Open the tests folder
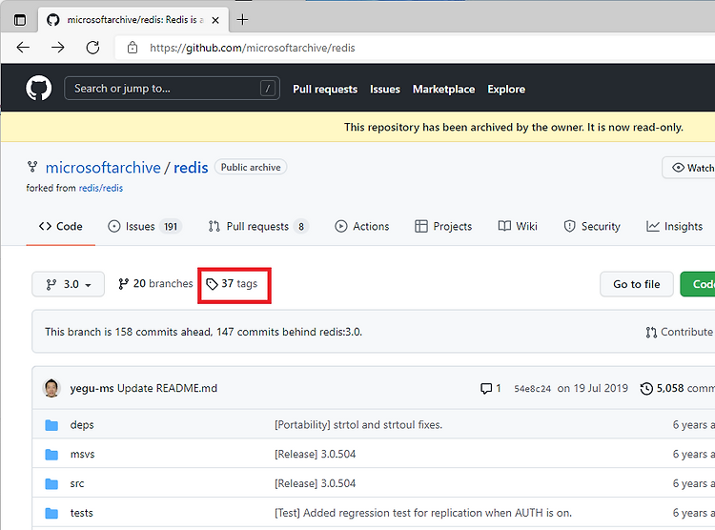The image size is (715, 530). pos(82,513)
